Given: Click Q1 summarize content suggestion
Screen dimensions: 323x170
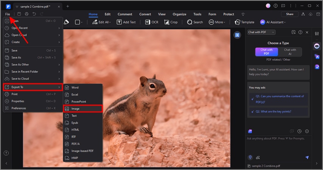Looking at the screenshot, I should pyautogui.click(x=278, y=99).
